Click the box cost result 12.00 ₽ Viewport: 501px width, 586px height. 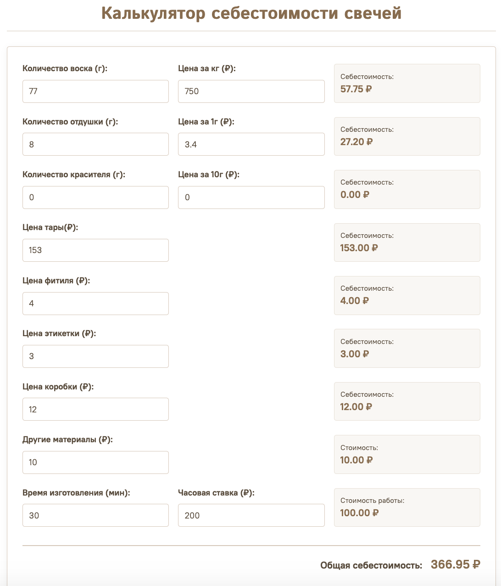coord(356,407)
